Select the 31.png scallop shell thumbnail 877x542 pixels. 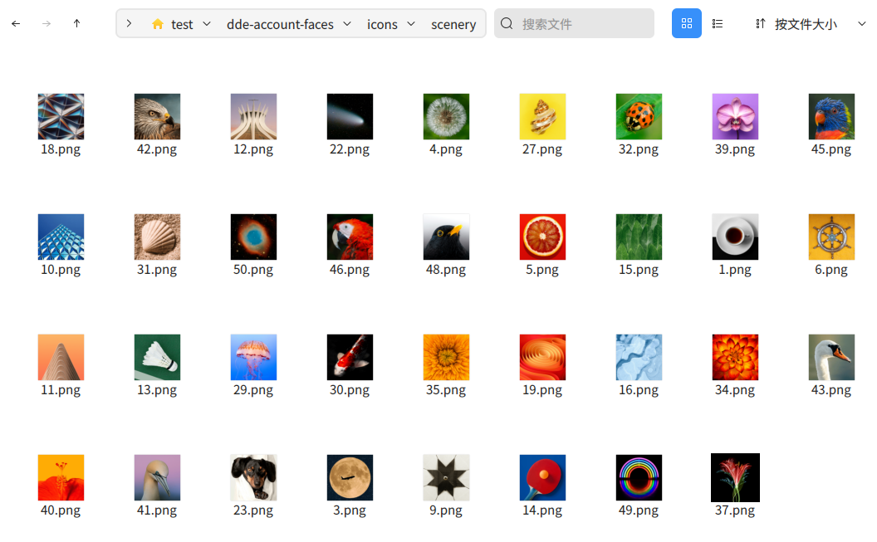point(157,237)
